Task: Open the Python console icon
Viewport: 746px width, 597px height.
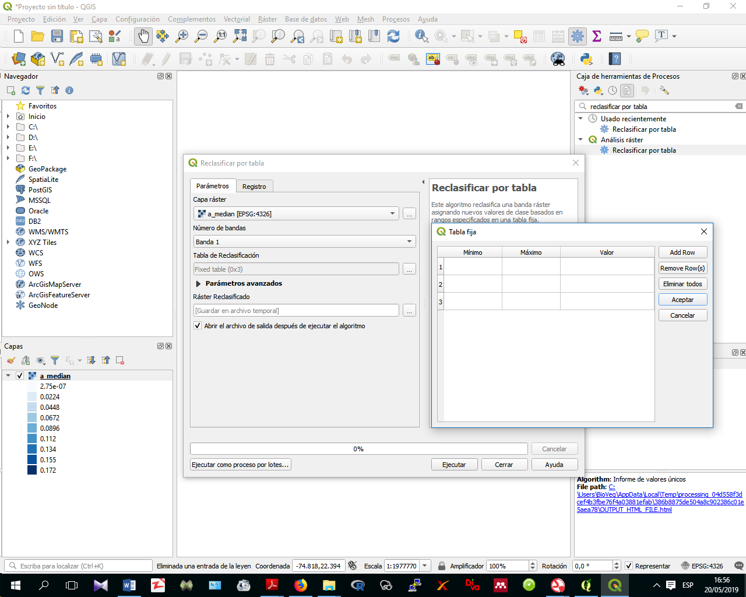Action: (586, 59)
